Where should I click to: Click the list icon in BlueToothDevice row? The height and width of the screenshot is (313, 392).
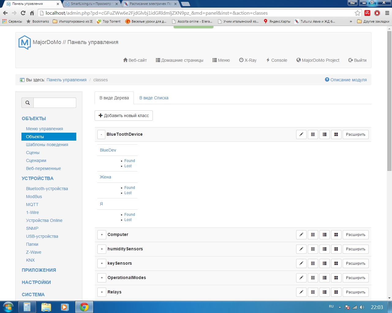[325, 134]
